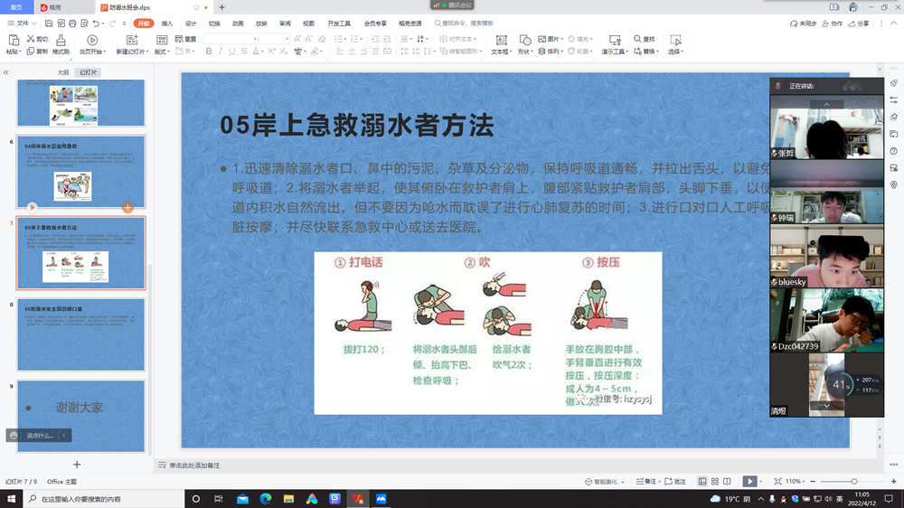Click the Share (分享) icon
The width and height of the screenshot is (904, 508).
(852, 24)
